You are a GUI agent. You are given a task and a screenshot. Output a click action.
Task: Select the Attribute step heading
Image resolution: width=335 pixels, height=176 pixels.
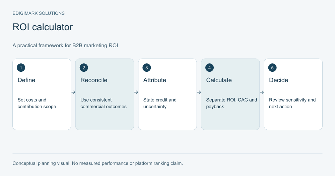(155, 80)
